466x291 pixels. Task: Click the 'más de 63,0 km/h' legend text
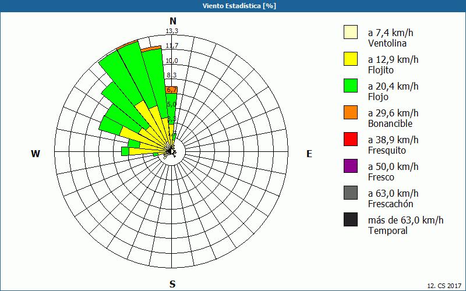tap(405, 220)
